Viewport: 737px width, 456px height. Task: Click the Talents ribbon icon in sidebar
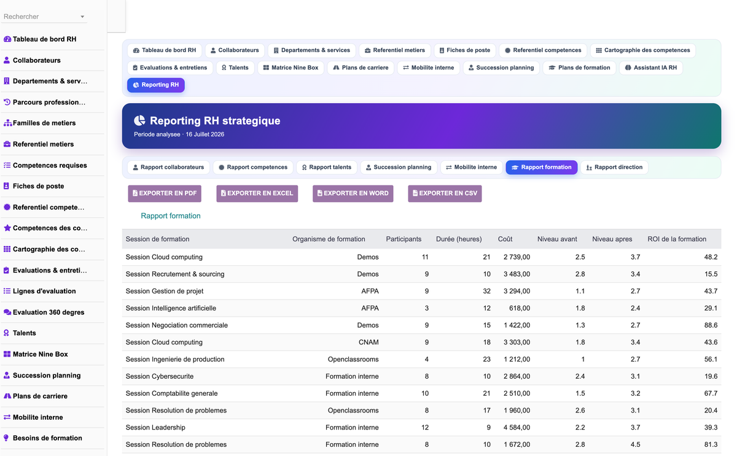7,333
